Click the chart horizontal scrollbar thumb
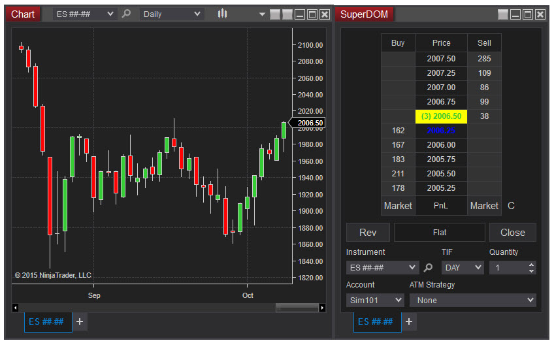The image size is (554, 345). [296, 308]
